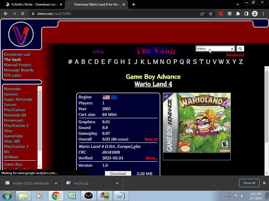Click the gray square extension icon

[230, 14]
